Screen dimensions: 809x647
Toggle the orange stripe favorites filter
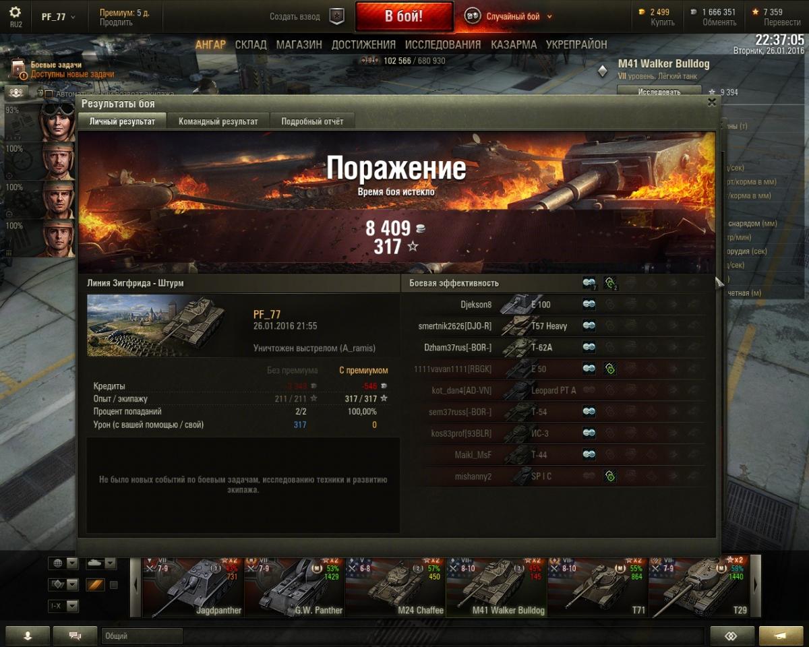click(95, 584)
